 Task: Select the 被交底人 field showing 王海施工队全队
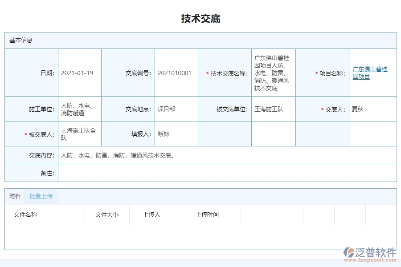click(78, 133)
